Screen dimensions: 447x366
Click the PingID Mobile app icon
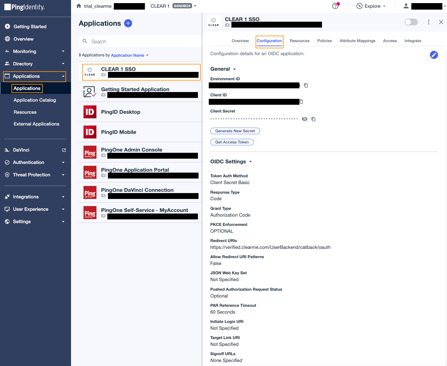coord(90,132)
